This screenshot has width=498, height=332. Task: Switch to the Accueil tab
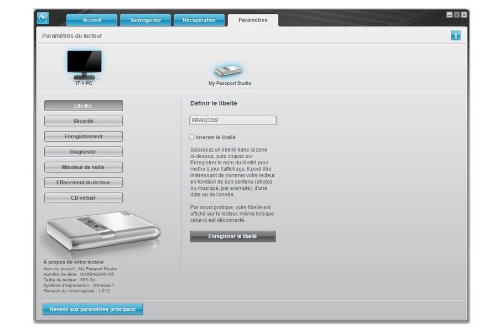tap(92, 20)
